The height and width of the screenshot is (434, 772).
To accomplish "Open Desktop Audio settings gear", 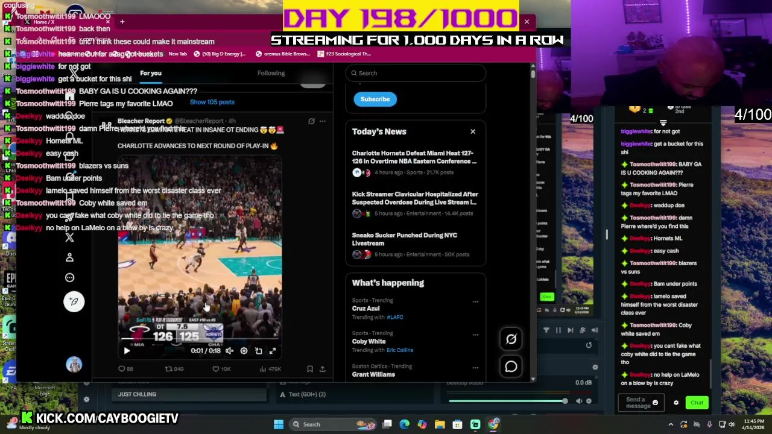I will [589, 401].
